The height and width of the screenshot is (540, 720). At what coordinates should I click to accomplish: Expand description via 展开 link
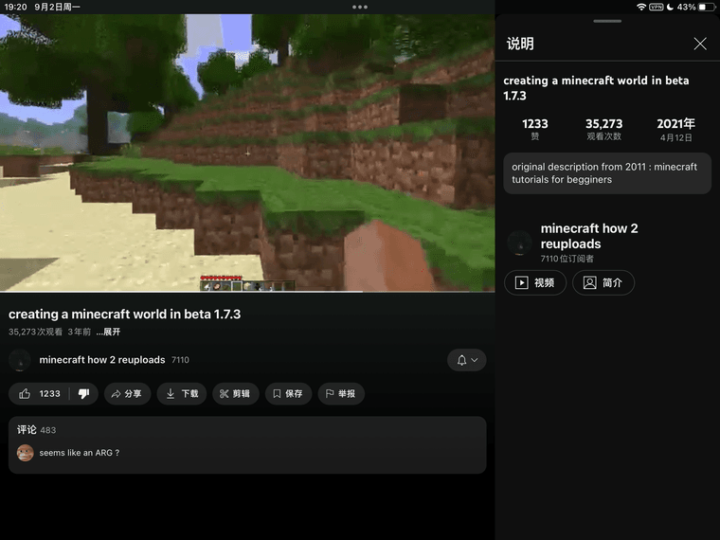108,332
